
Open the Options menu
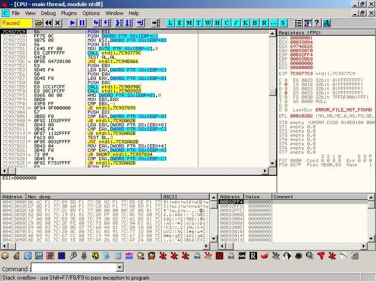[91, 13]
